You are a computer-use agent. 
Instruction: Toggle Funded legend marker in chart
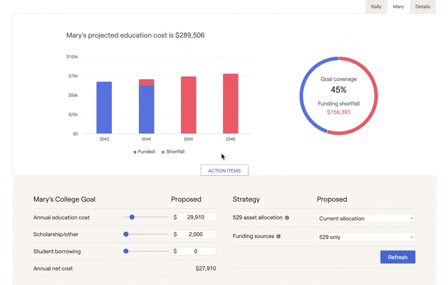(135, 152)
